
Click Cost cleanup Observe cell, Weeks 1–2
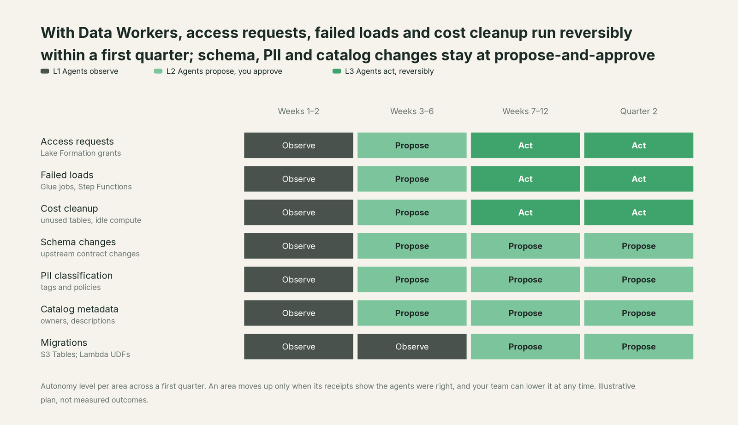(x=298, y=212)
